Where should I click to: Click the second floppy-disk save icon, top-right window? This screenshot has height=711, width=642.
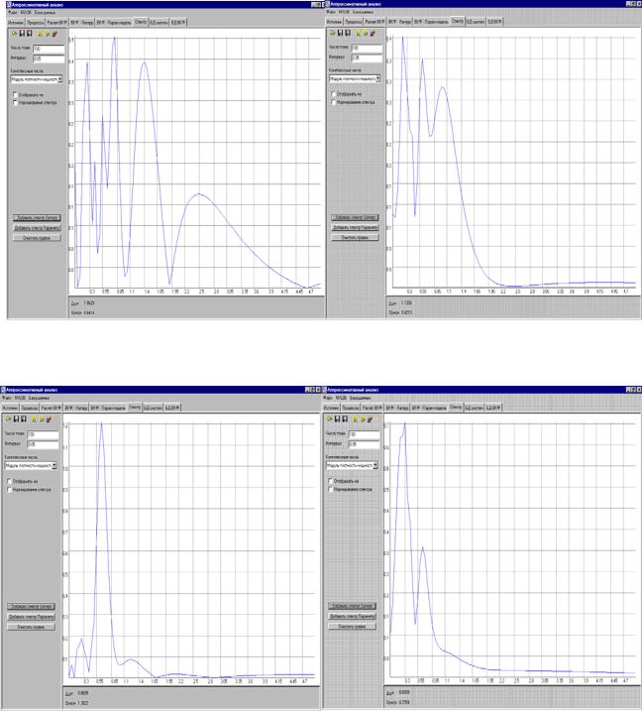coord(348,33)
